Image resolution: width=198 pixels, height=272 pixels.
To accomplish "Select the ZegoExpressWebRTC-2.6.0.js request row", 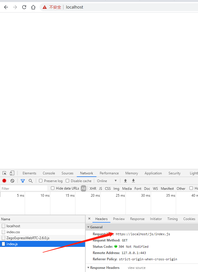I will (x=43, y=238).
